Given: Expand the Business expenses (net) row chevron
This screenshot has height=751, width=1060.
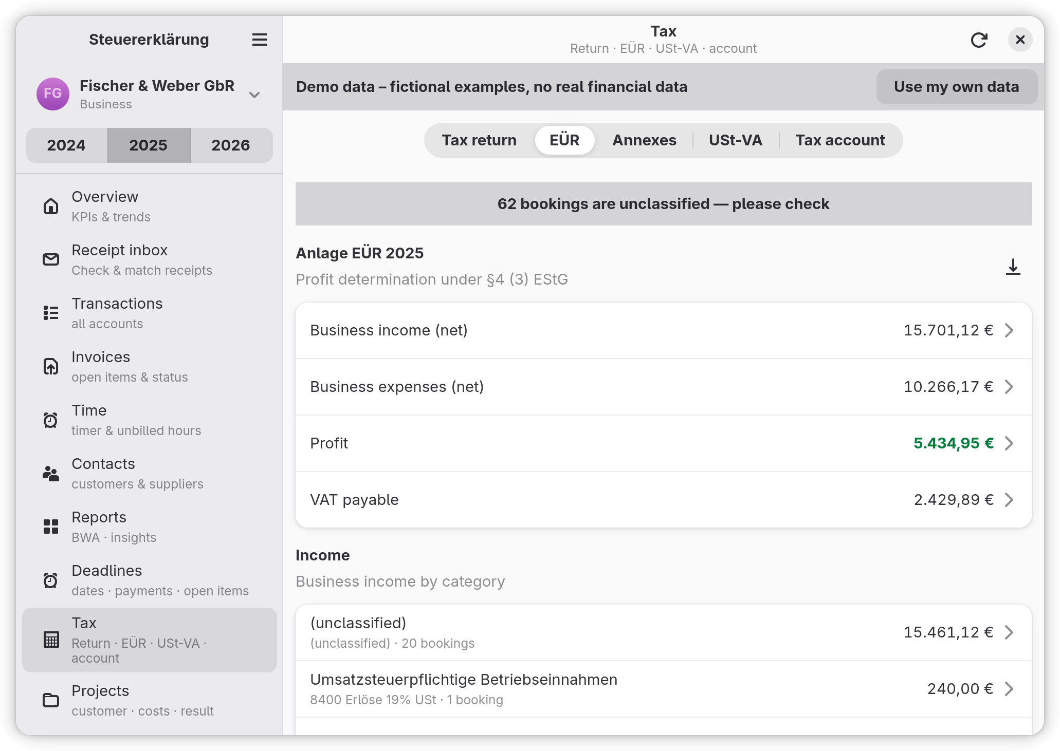Looking at the screenshot, I should tap(1009, 387).
